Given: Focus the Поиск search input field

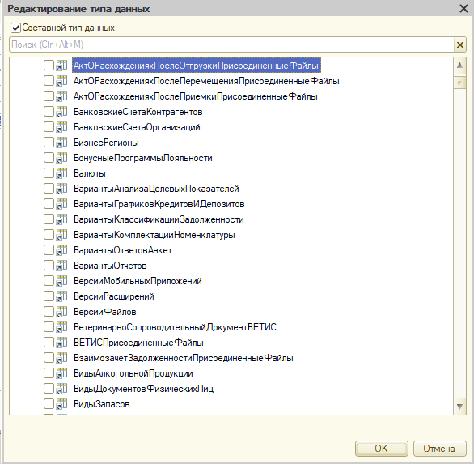Looking at the screenshot, I should (x=231, y=45).
